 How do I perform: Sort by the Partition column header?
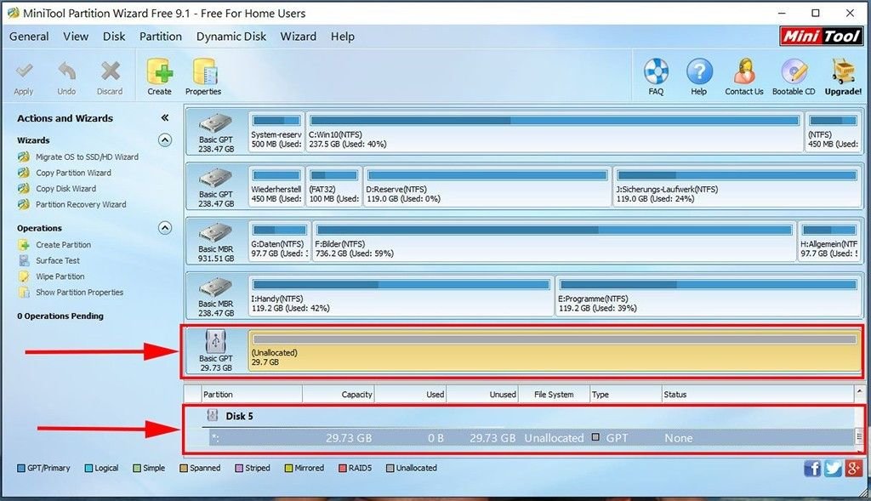point(252,395)
